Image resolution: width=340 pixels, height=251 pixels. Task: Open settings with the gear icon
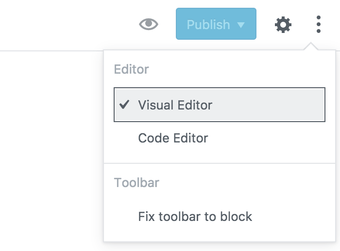[x=283, y=24]
